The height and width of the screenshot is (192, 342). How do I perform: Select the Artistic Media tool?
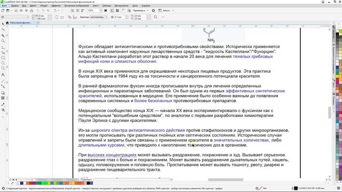click(x=3, y=52)
